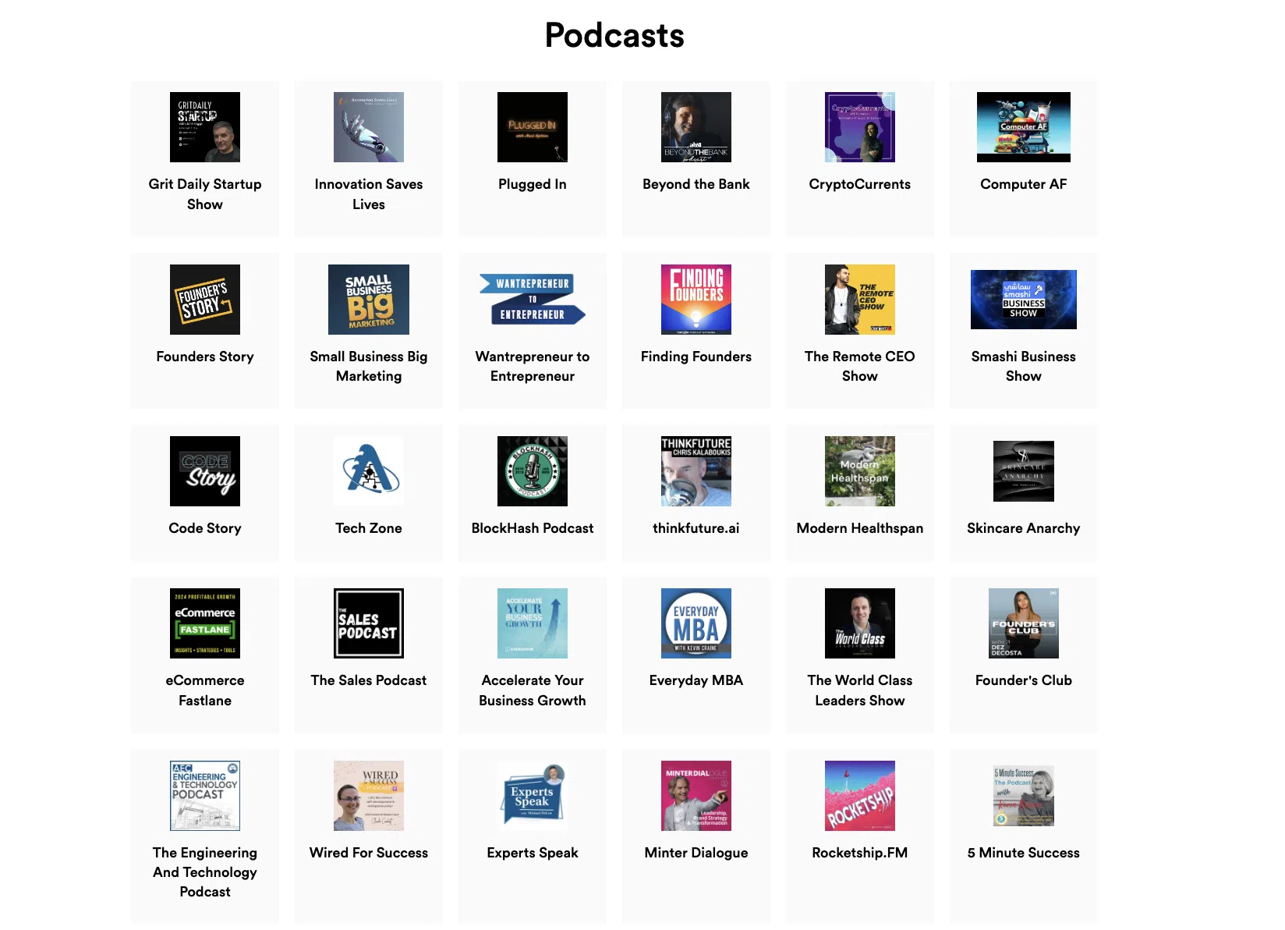Click the Wantrepreneur to Entrepreneur arrow logo
The height and width of the screenshot is (930, 1285).
532,300
